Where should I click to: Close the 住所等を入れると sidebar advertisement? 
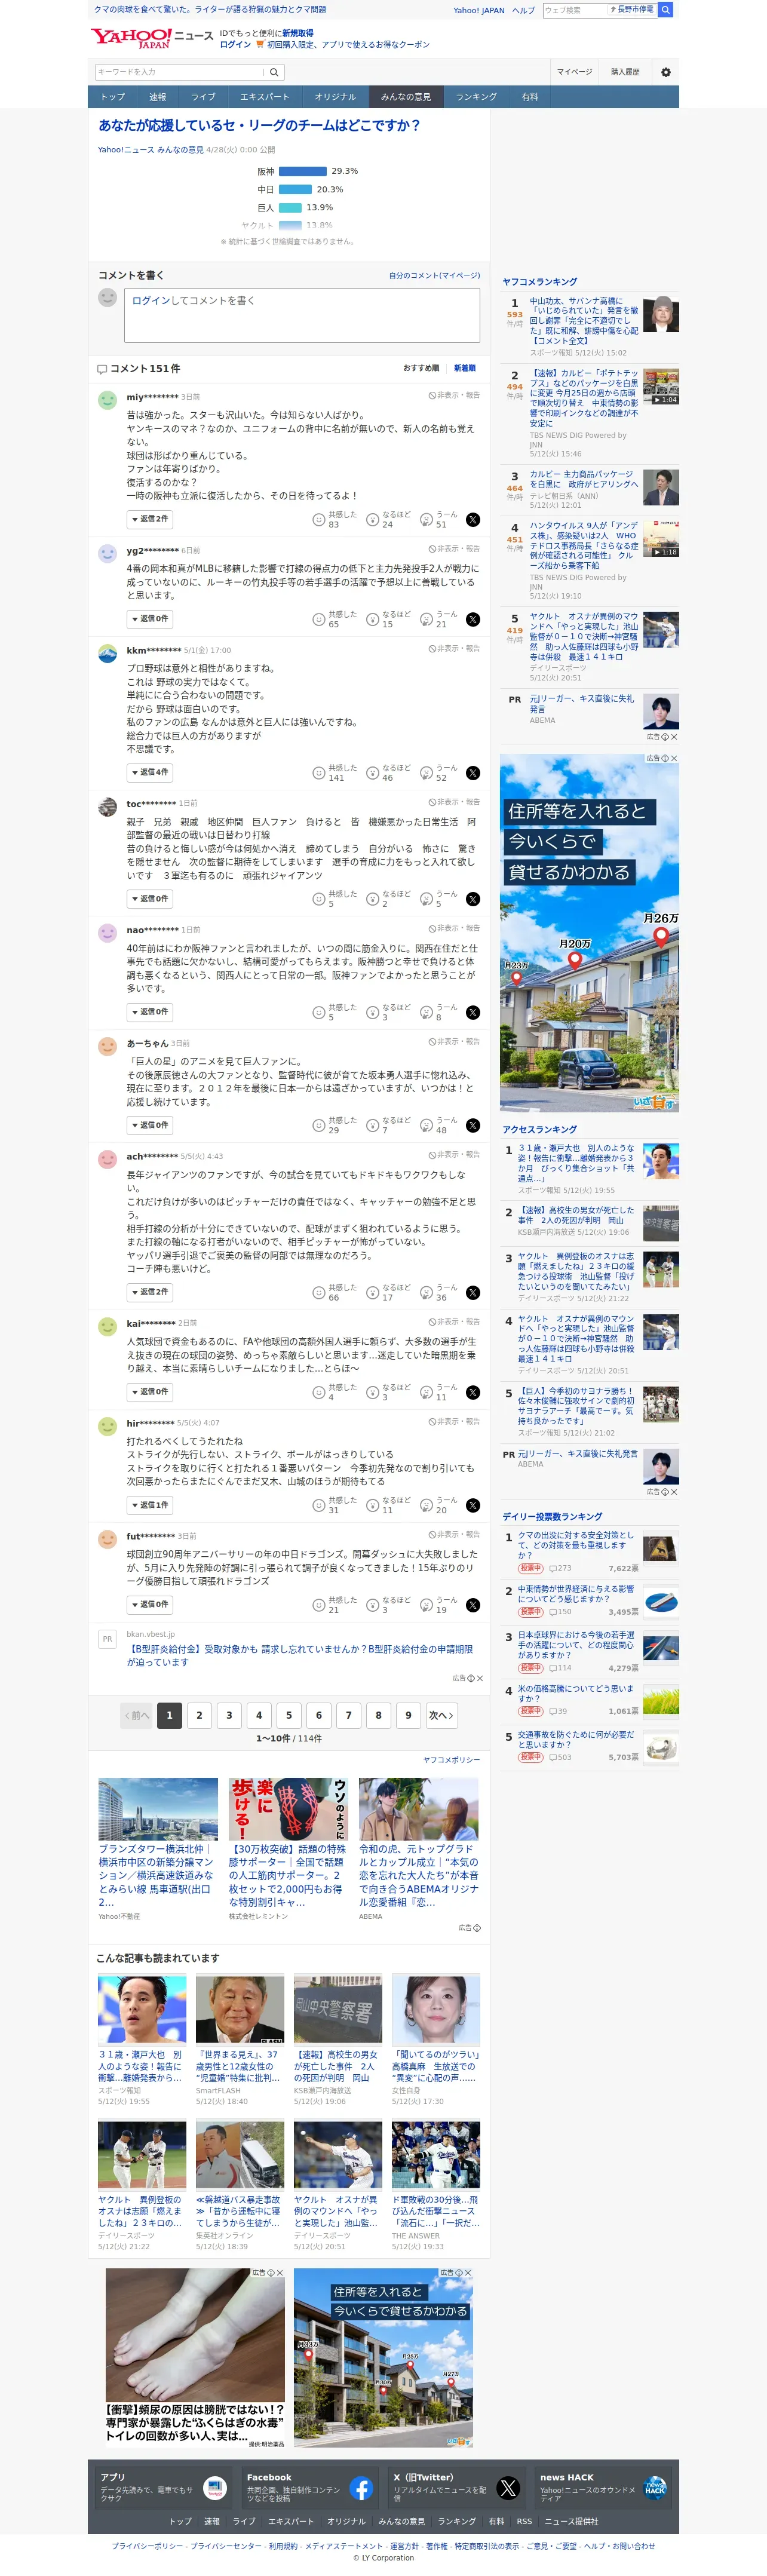pyautogui.click(x=673, y=759)
